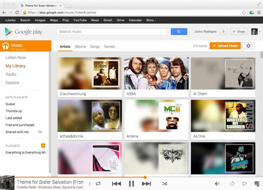Bookmark this page with star icon
This screenshot has width=263, height=190.
click(x=244, y=12)
